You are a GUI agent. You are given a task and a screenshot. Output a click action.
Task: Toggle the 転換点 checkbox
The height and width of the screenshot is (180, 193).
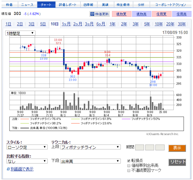[129, 161]
